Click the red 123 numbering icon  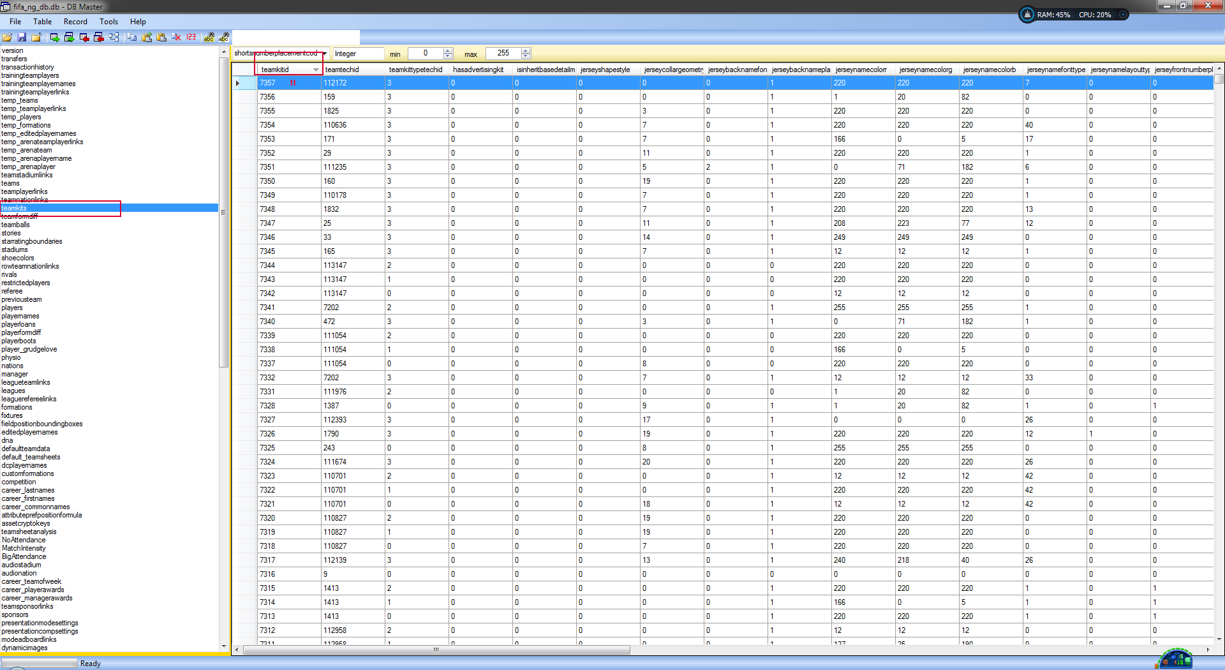coord(191,38)
